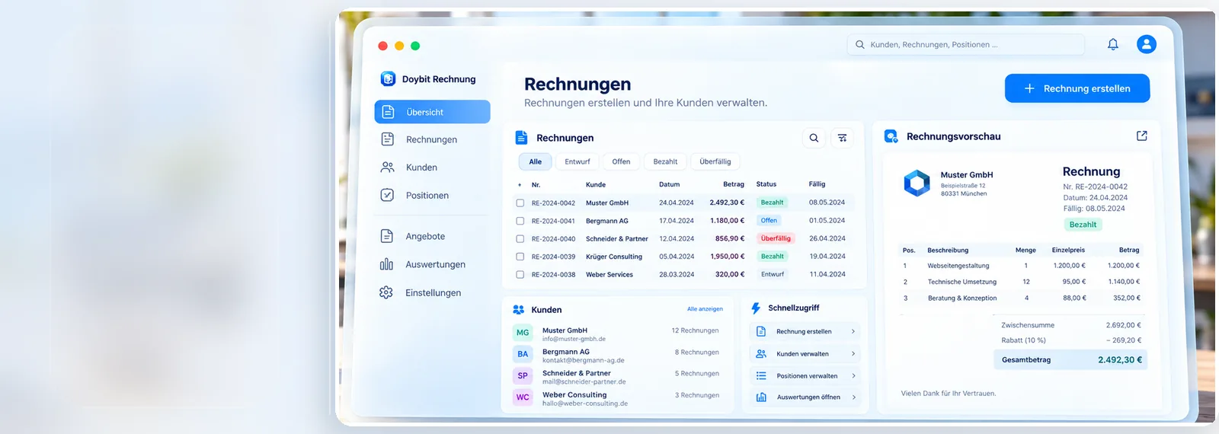Tick the checkbox for RE-2024-0039

(520, 257)
